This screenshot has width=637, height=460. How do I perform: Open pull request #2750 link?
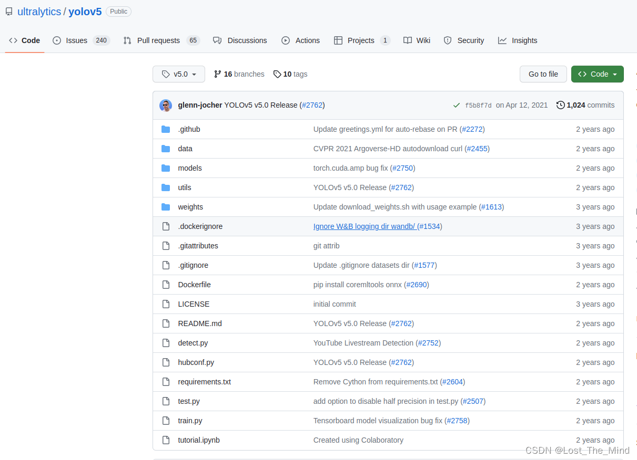pos(402,168)
